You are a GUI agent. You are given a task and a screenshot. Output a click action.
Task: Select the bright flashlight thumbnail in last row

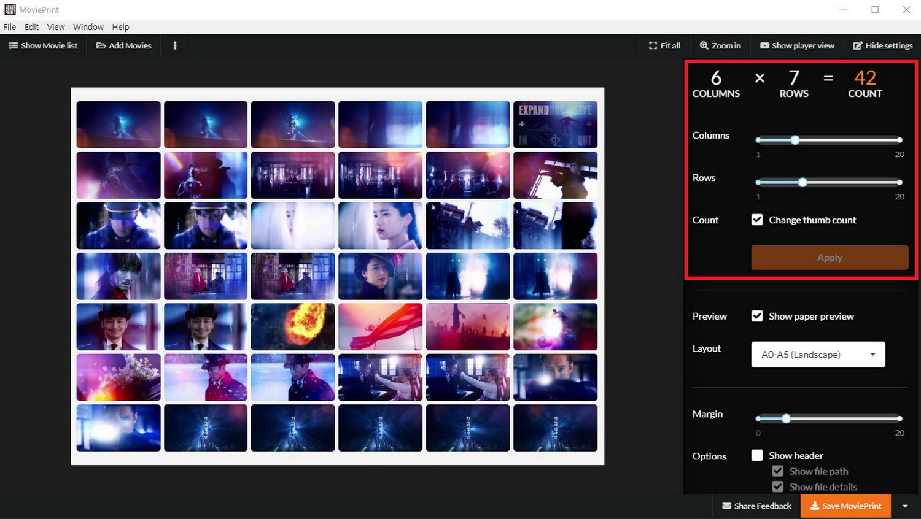coord(119,428)
